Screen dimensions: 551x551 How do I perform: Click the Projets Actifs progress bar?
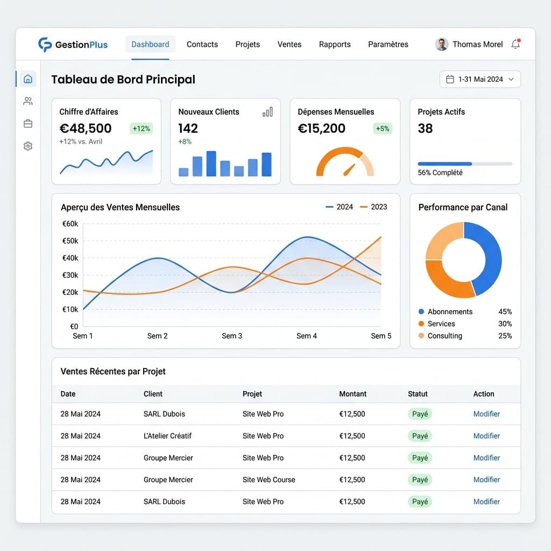[x=465, y=164]
